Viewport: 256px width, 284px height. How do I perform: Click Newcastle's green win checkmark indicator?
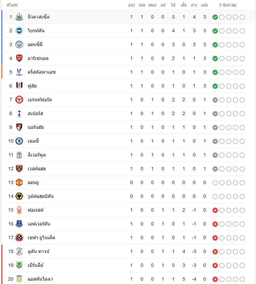[215, 17]
